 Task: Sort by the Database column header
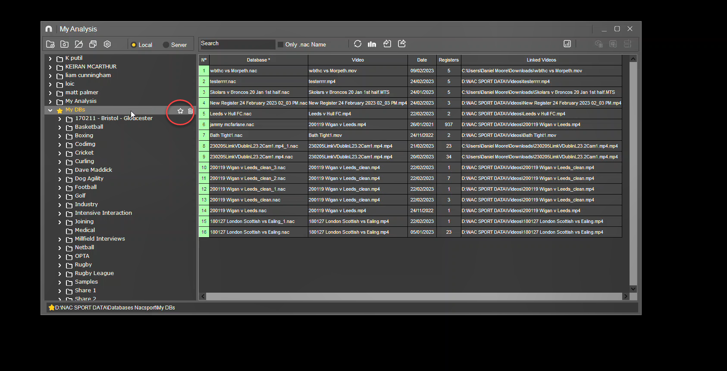258,60
